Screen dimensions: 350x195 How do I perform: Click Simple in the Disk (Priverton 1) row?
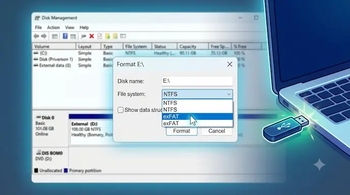pos(84,59)
